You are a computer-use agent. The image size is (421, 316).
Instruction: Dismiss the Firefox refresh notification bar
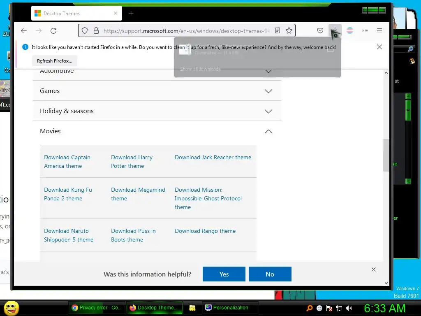[379, 47]
